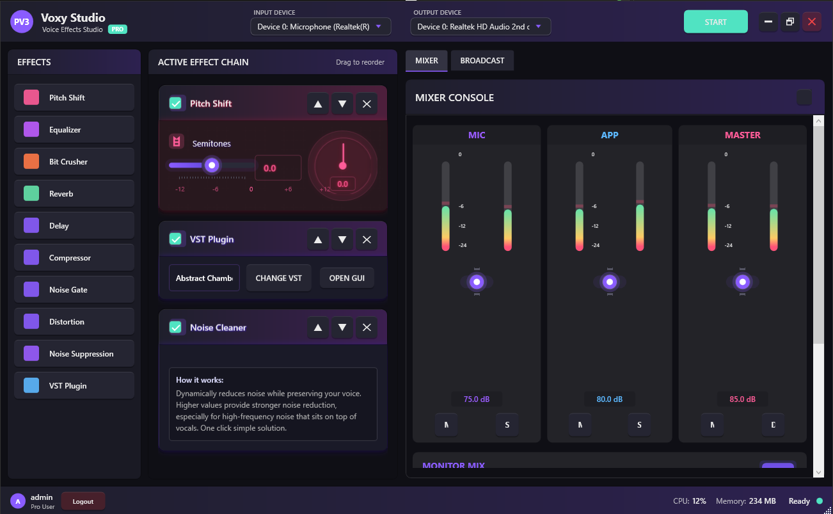Click the Semitones slider handle
Image resolution: width=833 pixels, height=514 pixels.
coord(212,165)
